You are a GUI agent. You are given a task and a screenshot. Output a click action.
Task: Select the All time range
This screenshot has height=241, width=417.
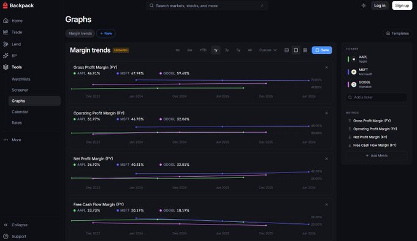pyautogui.click(x=250, y=50)
